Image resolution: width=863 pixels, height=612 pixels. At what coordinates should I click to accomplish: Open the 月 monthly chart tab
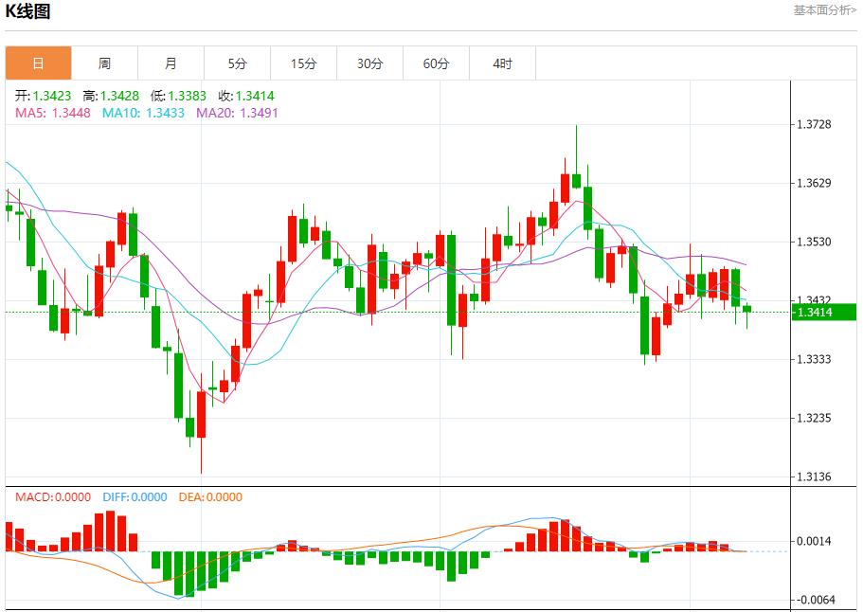[171, 63]
